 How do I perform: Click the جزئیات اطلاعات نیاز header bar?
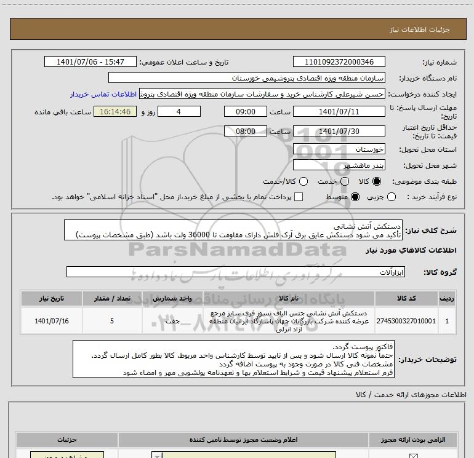238,30
